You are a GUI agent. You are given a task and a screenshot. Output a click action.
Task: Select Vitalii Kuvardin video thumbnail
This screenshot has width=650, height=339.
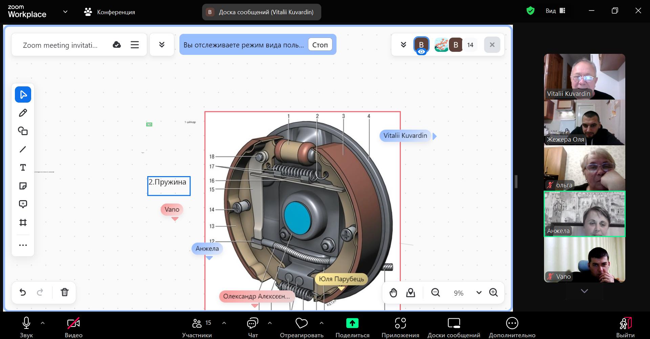584,77
